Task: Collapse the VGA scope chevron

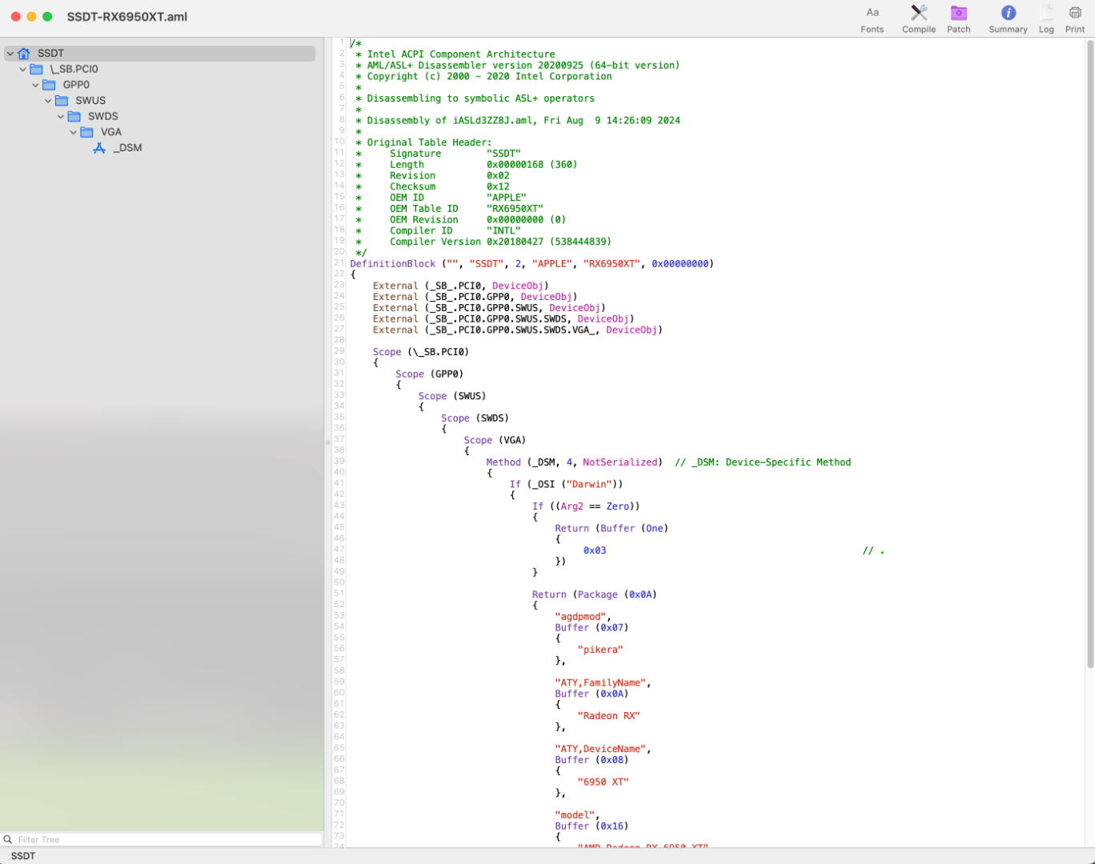Action: coord(74,133)
